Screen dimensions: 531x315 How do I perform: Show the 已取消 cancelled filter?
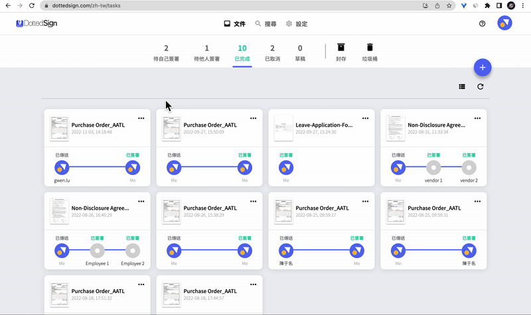(x=272, y=53)
